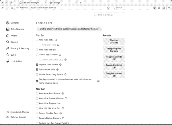
Task: Show info for Center Tab Content
Action: tap(60, 55)
